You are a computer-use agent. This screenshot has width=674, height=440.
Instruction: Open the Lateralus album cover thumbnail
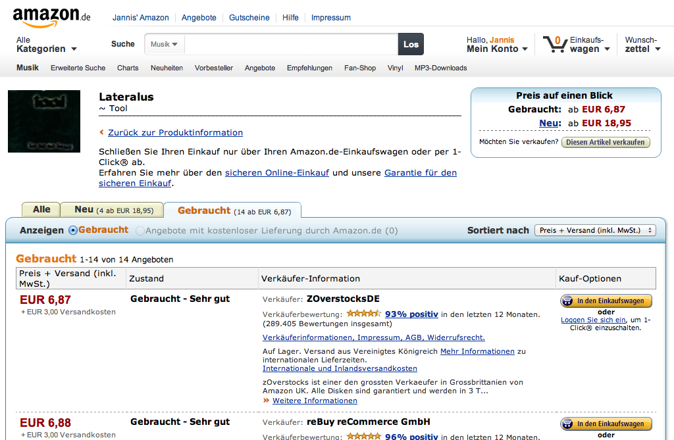44,121
